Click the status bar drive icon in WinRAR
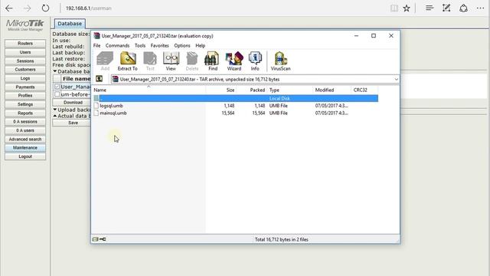Image resolution: width=490 pixels, height=276 pixels. coord(95,239)
